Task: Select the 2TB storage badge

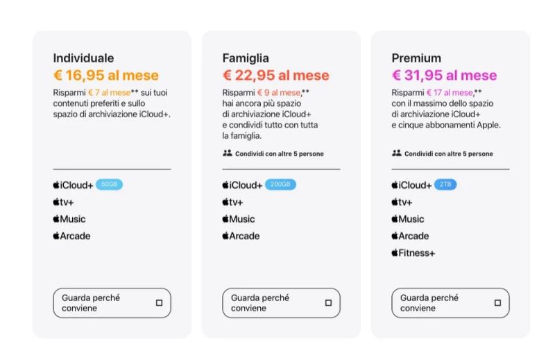Action: tap(445, 185)
